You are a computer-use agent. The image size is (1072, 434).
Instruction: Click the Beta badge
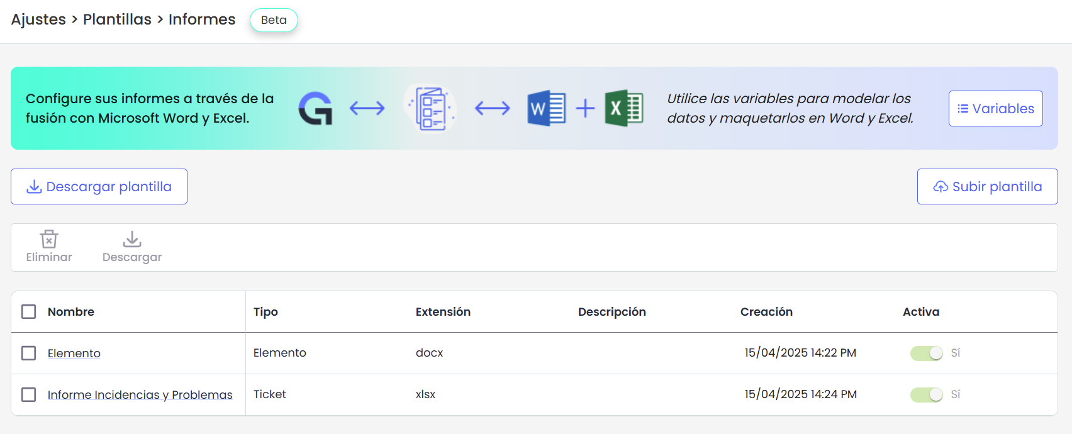point(274,20)
